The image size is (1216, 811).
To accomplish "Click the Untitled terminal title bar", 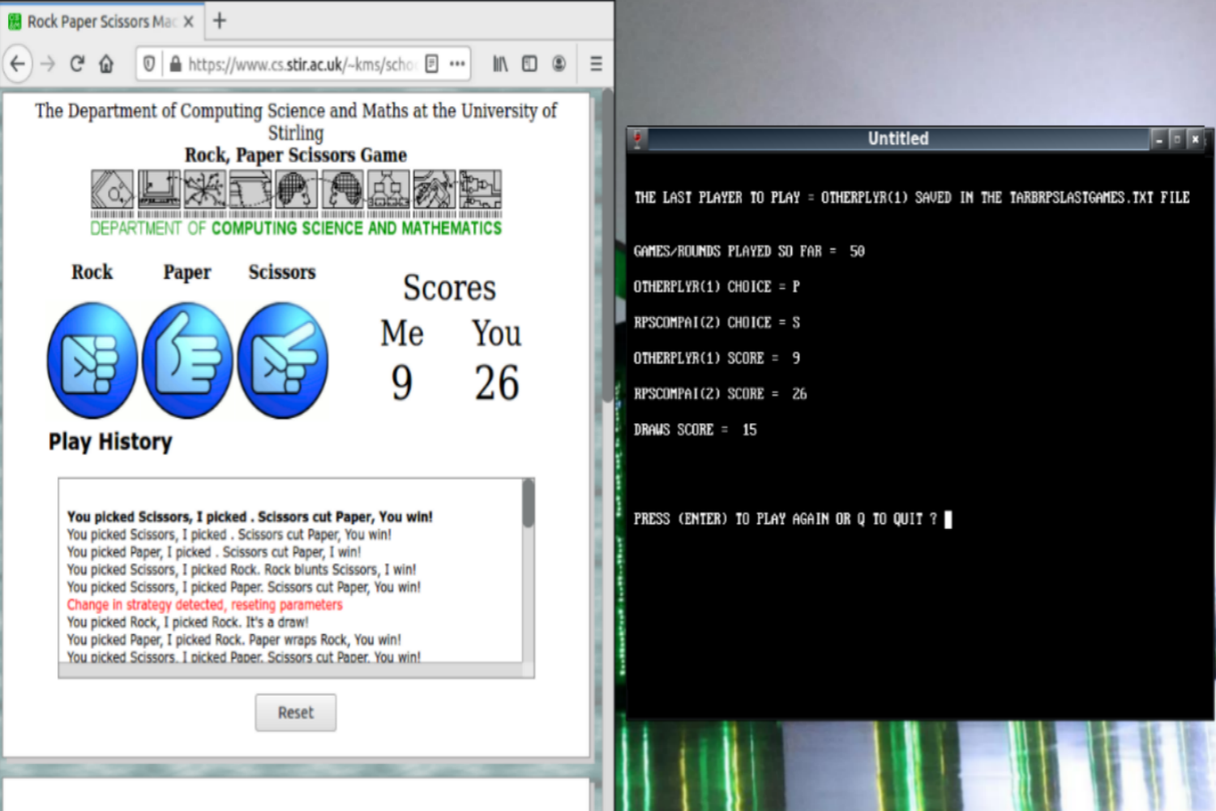I will tap(898, 139).
